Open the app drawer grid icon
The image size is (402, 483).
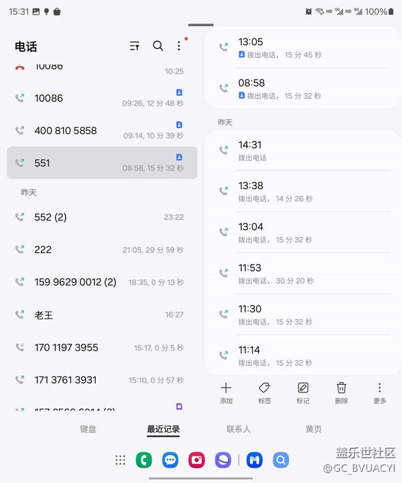(120, 460)
